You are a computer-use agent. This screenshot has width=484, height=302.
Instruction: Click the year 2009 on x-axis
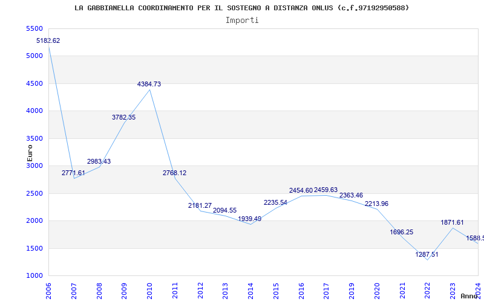click(x=125, y=291)
